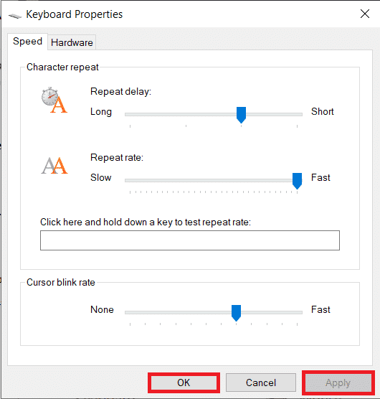380x399 pixels.
Task: Click the Cancel button
Action: click(x=261, y=382)
